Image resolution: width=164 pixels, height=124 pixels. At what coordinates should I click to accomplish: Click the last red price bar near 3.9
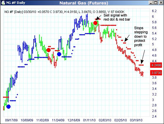point(143,74)
